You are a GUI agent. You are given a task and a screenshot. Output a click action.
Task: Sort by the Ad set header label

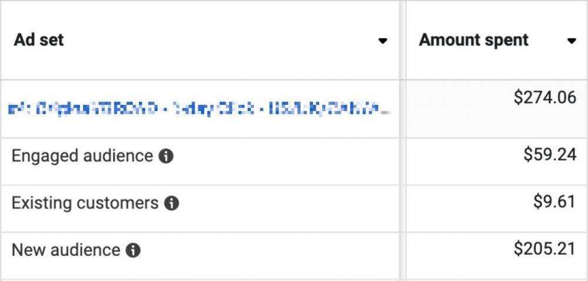(x=39, y=40)
